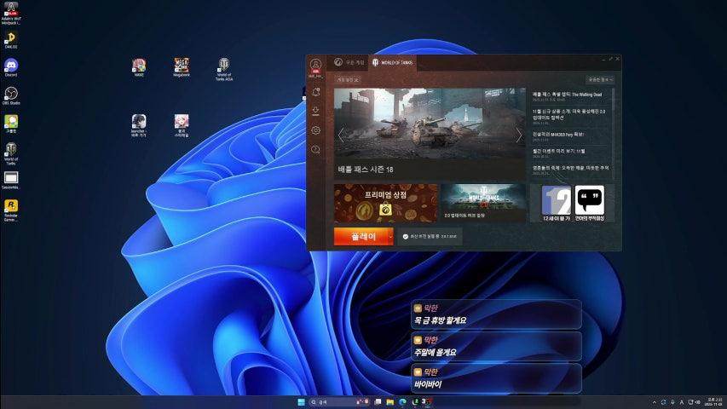Image resolution: width=727 pixels, height=409 pixels.
Task: Open the account profile icon
Action: (x=316, y=66)
